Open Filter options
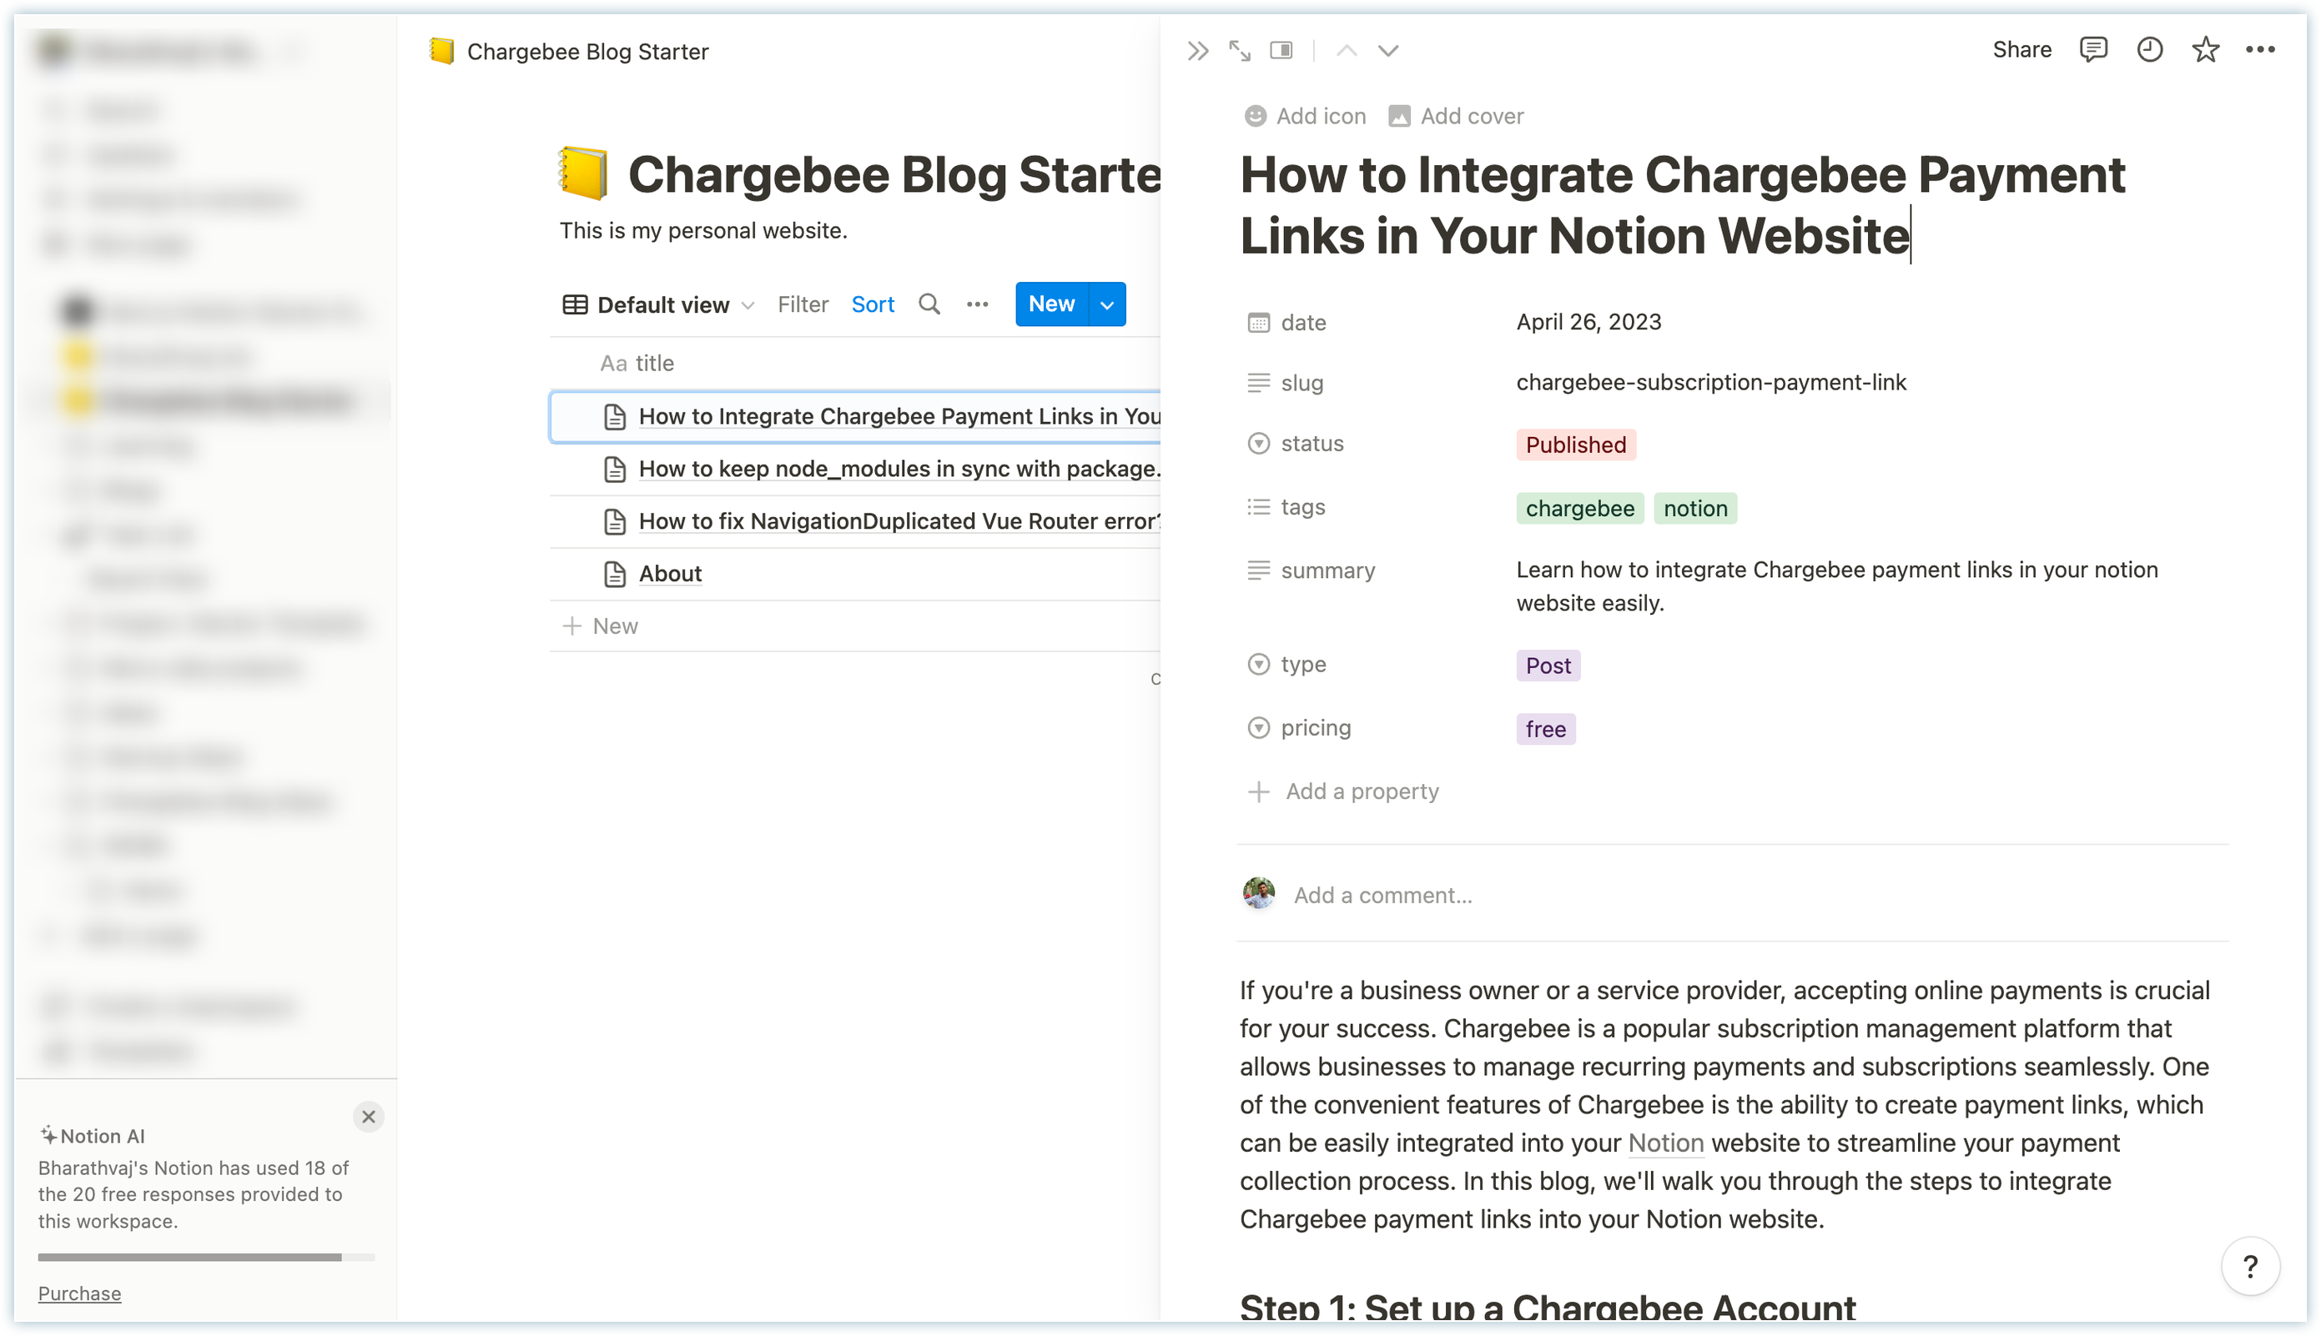2321x1336 pixels. [x=802, y=304]
